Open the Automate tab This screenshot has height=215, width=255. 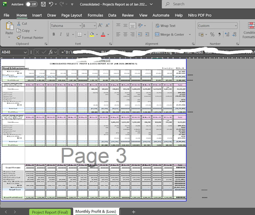pyautogui.click(x=161, y=15)
